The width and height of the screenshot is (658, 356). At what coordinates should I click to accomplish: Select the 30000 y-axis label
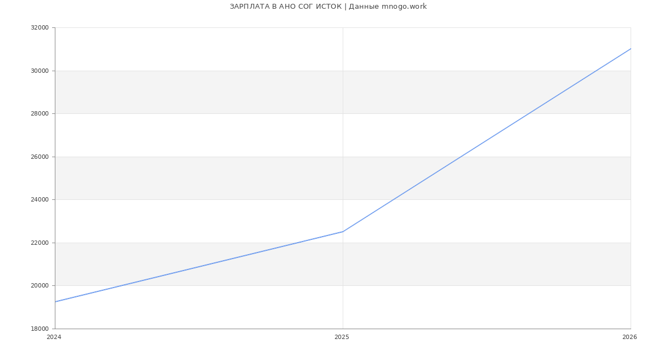39,71
